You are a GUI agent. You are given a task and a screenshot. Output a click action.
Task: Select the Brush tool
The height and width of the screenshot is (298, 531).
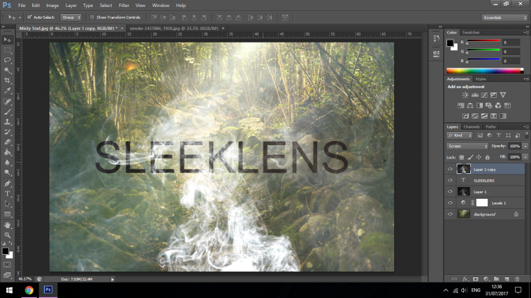point(7,112)
